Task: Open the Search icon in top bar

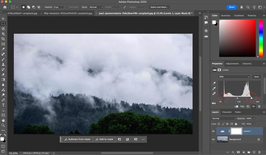Action: pos(248,7)
